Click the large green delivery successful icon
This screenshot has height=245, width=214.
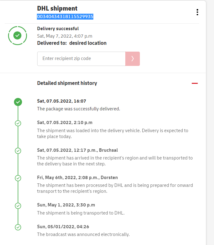click(17, 35)
